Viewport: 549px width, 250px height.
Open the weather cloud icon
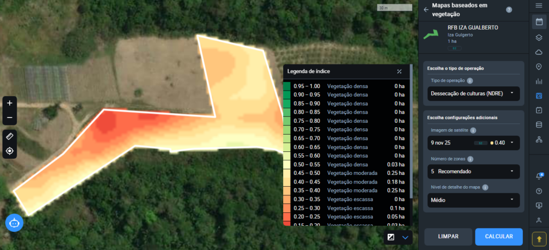[539, 52]
